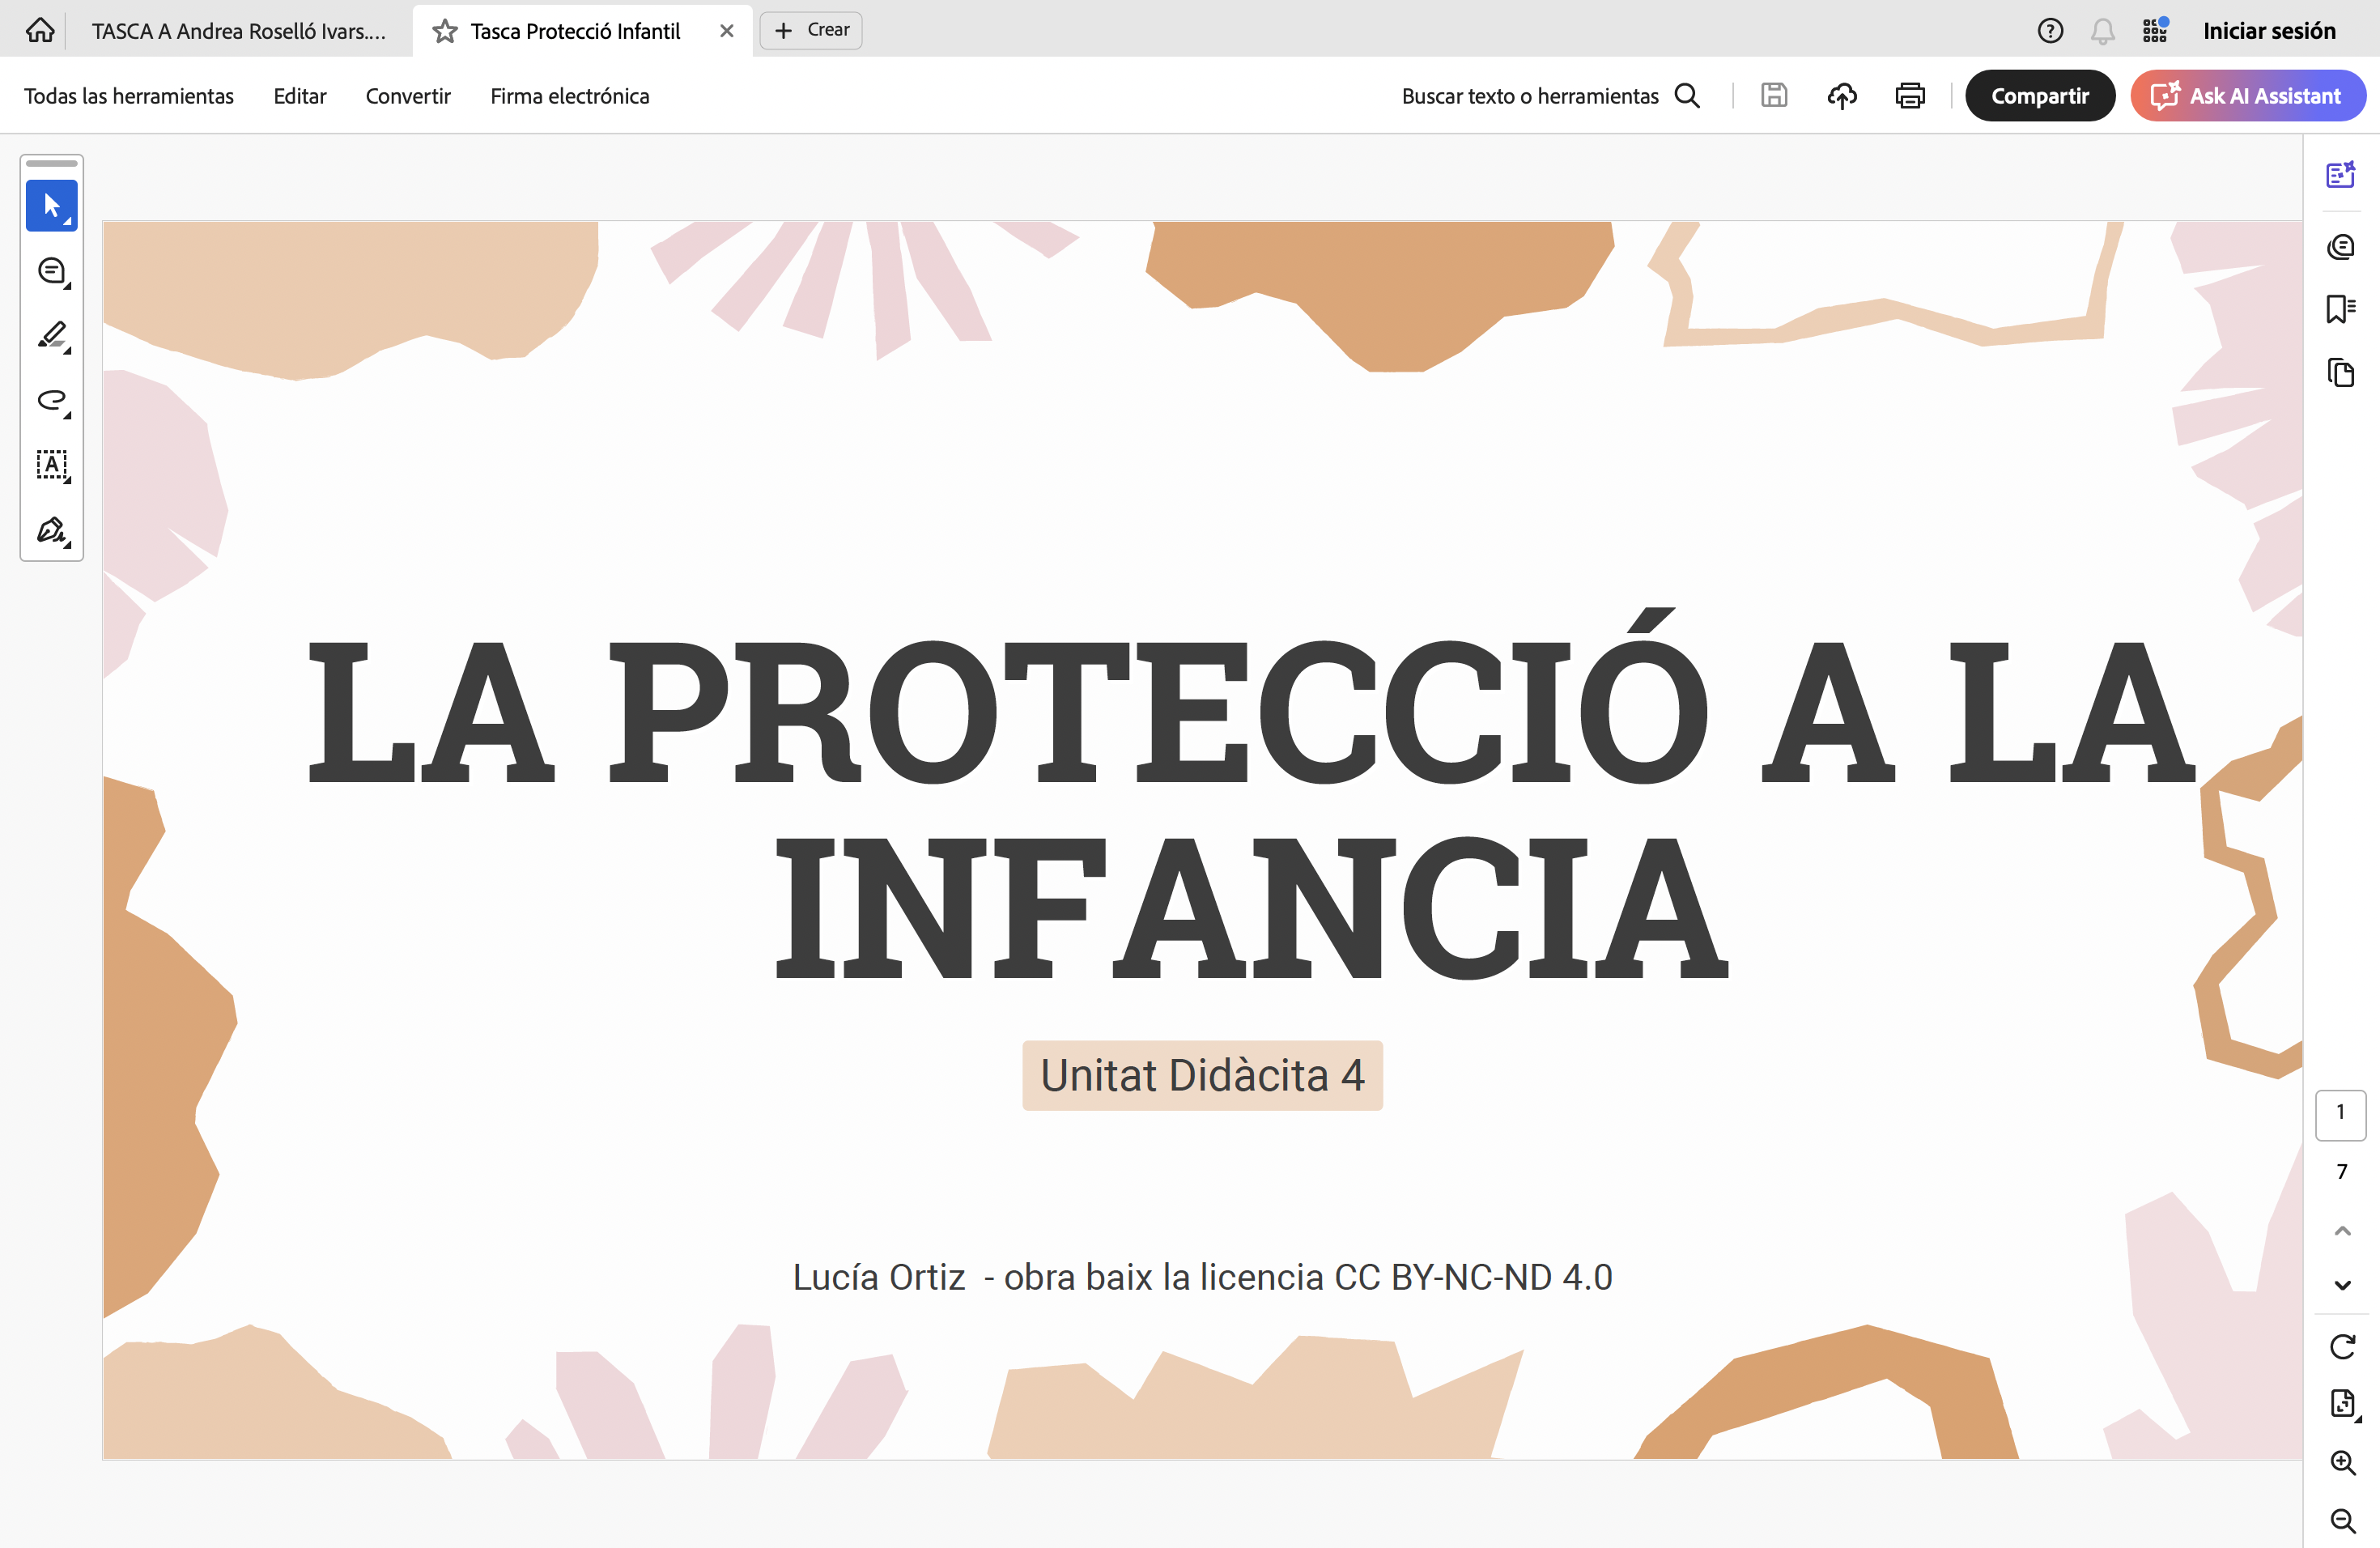2380x1548 pixels.
Task: Open the AI assistant panel icon on right
Action: pyautogui.click(x=2341, y=175)
